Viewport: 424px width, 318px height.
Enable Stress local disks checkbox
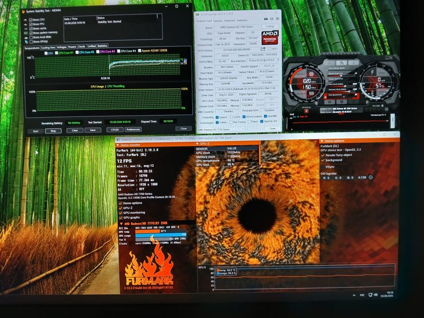click(31, 37)
